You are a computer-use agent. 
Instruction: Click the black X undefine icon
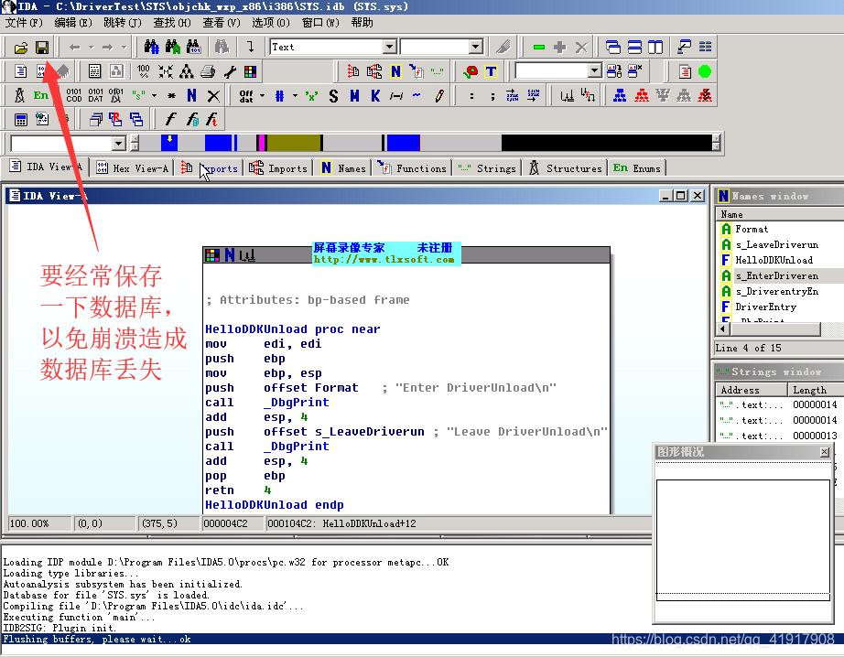pyautogui.click(x=213, y=96)
